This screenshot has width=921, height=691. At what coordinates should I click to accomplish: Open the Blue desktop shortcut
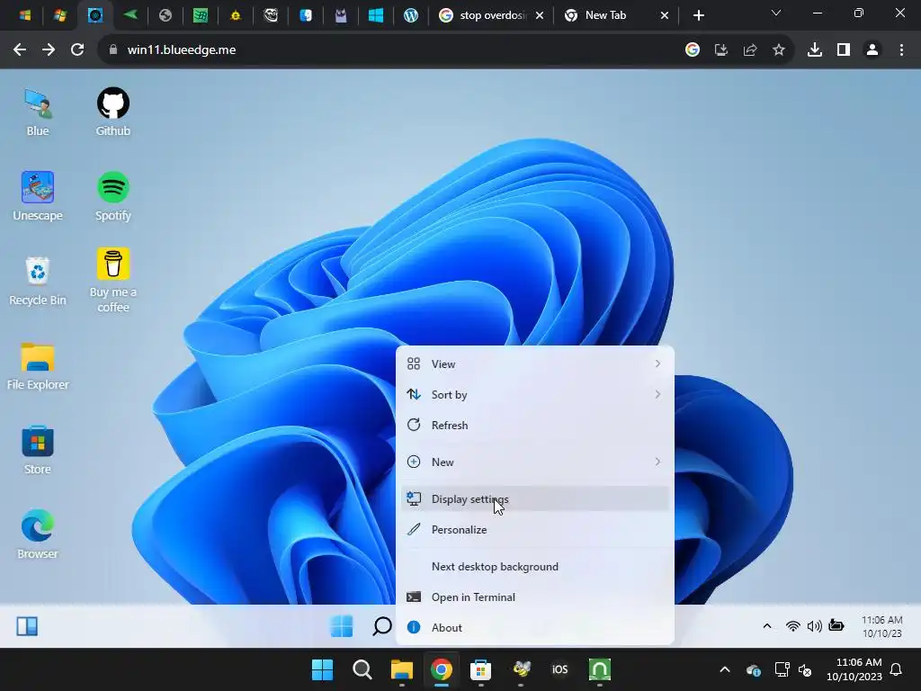pyautogui.click(x=38, y=112)
